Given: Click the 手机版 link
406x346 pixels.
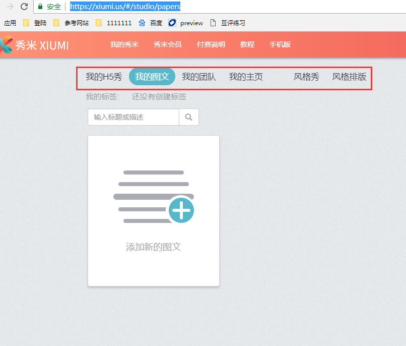Looking at the screenshot, I should 280,45.
